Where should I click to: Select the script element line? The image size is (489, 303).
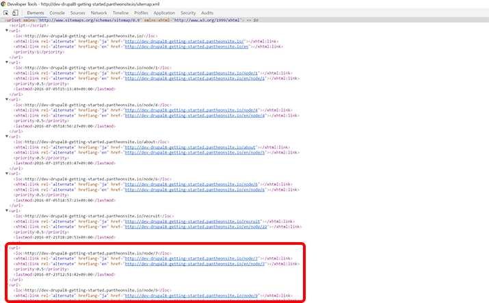29,25
